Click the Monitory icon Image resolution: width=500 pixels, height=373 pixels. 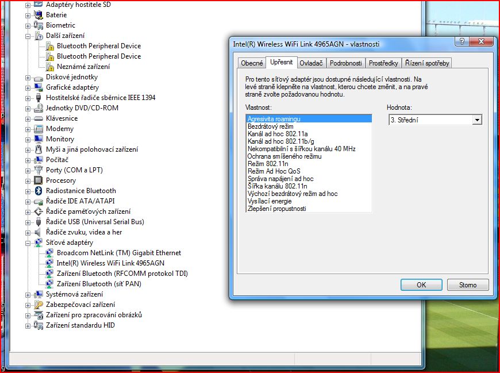[39, 139]
